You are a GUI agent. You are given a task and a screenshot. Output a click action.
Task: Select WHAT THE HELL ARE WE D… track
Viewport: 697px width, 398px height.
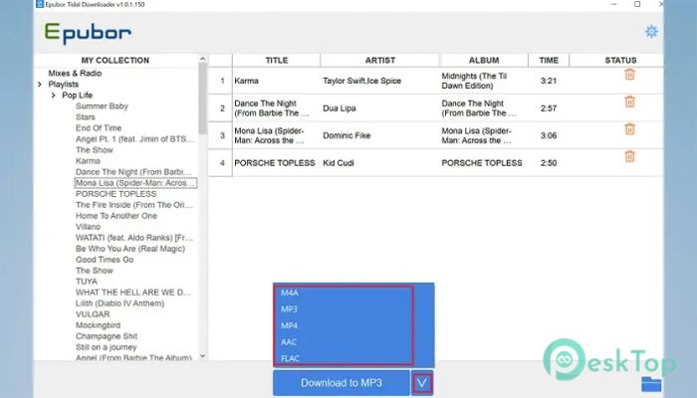click(132, 293)
